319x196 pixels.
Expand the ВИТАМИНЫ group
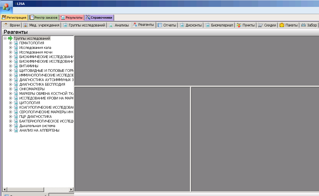(x=11, y=66)
